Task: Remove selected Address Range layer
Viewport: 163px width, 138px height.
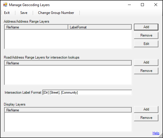Action: (x=146, y=35)
